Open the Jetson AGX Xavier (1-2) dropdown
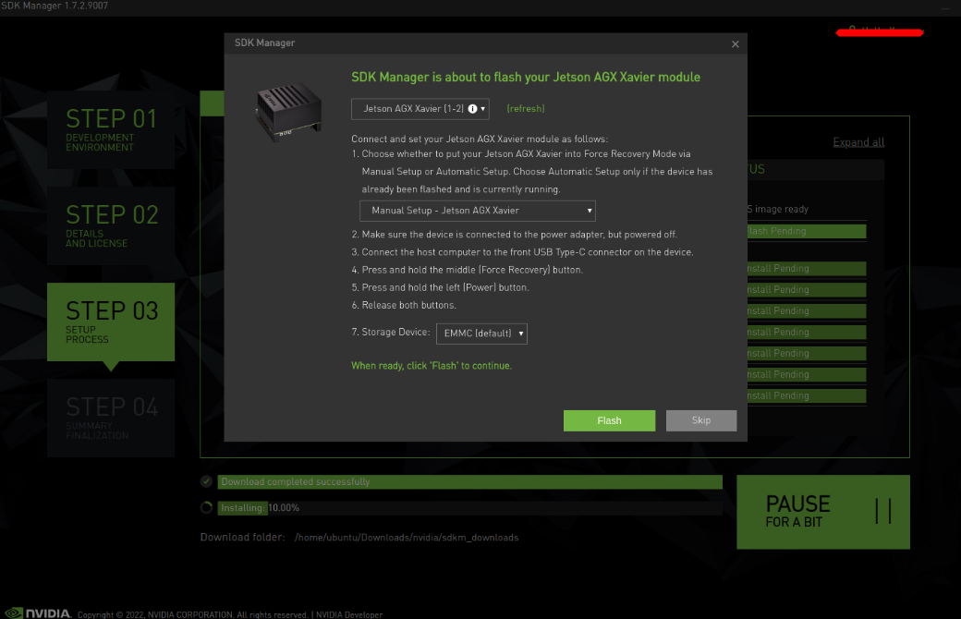The height and width of the screenshot is (619, 961). pyautogui.click(x=420, y=108)
